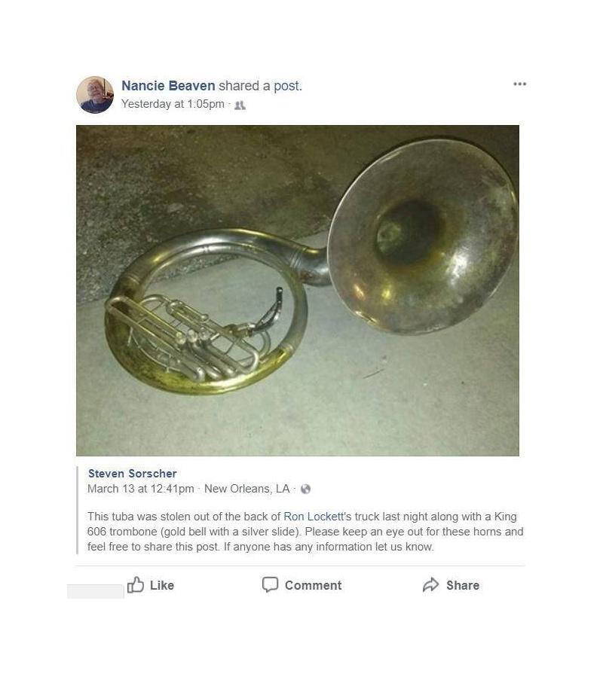603x674 pixels.
Task: Click the speech bubble Comment icon
Action: pos(270,584)
